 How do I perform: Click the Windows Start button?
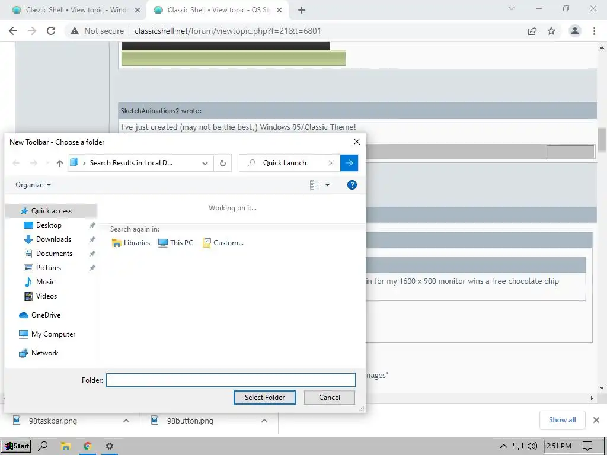[x=16, y=446]
